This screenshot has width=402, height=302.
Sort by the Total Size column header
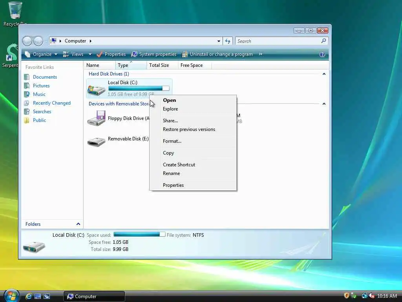pos(162,65)
